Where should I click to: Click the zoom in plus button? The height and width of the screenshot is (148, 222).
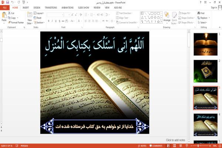[x=210, y=146]
